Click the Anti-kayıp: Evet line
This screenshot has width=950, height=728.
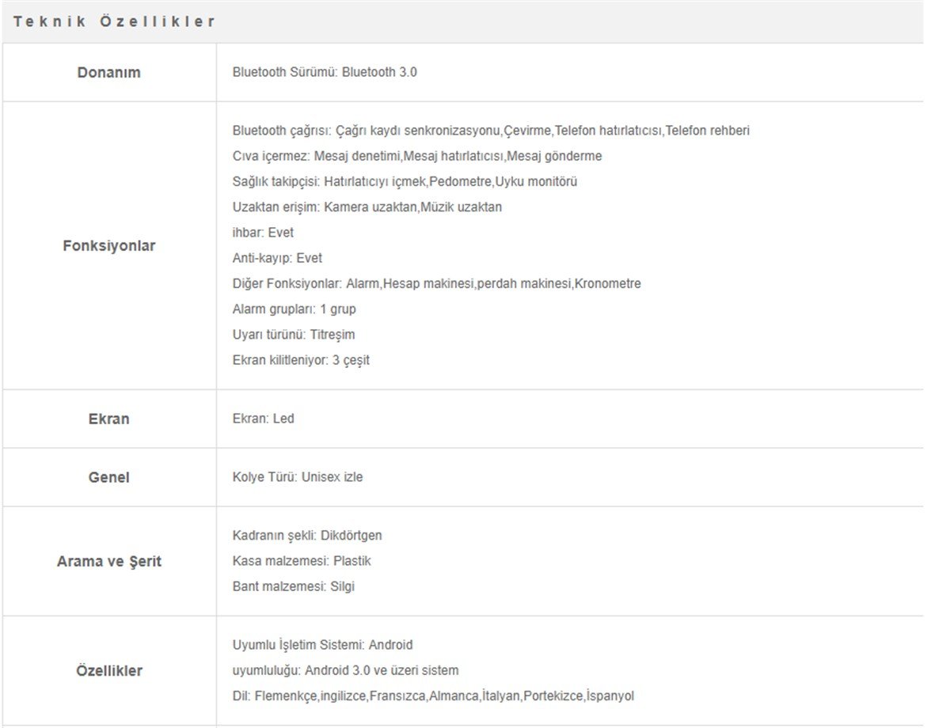277,258
